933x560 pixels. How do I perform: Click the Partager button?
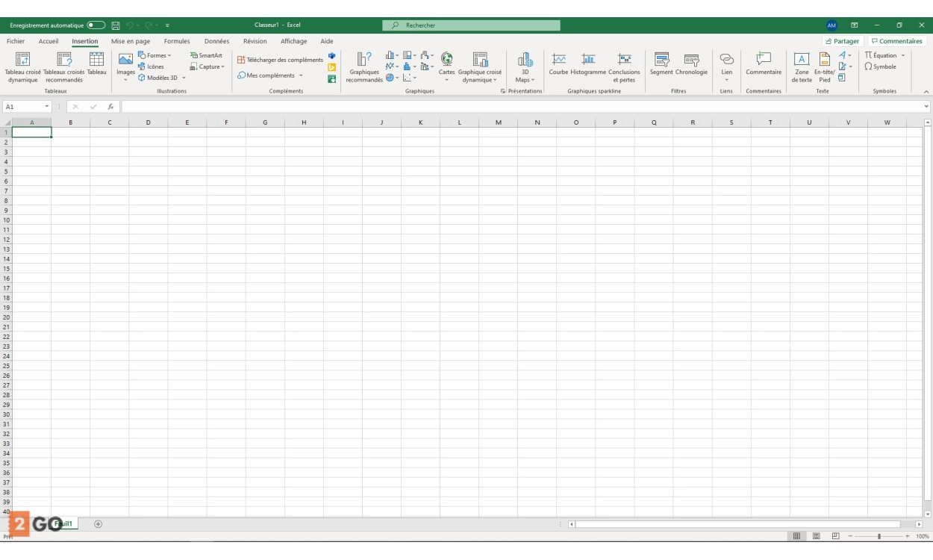(843, 42)
